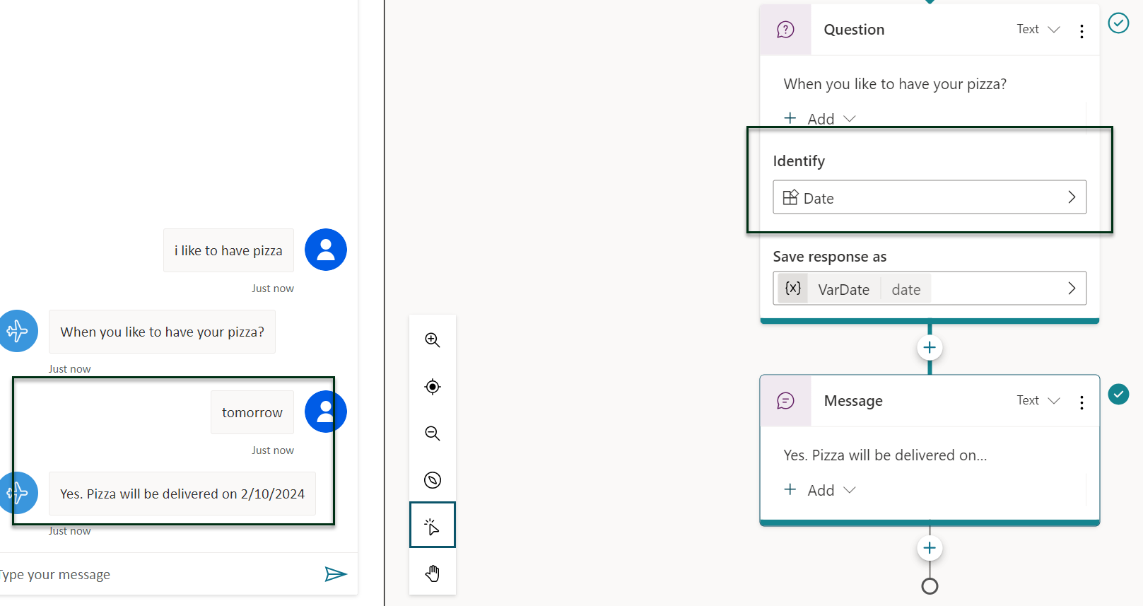Select the hand pan tool

pyautogui.click(x=432, y=573)
